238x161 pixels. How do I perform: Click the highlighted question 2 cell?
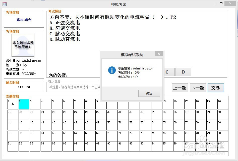tap(24, 104)
